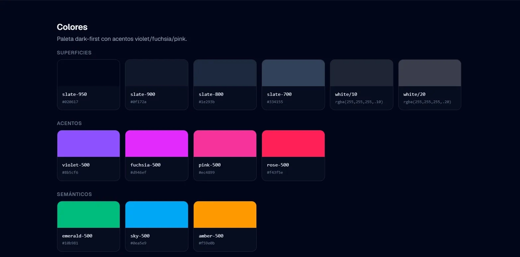
Task: Click the hex code "#f43f5e"
Action: 275,172
